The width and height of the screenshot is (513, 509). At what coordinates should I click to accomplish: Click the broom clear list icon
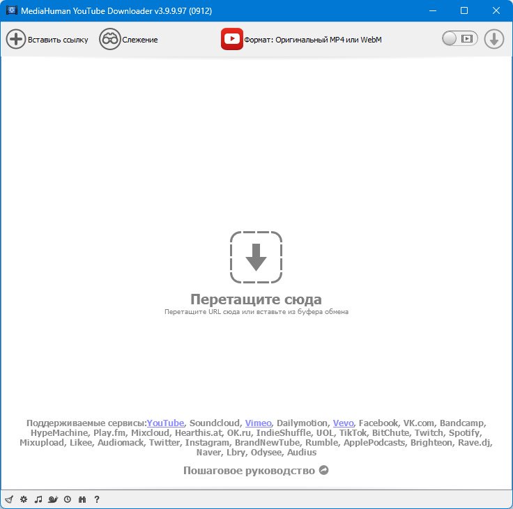9,499
